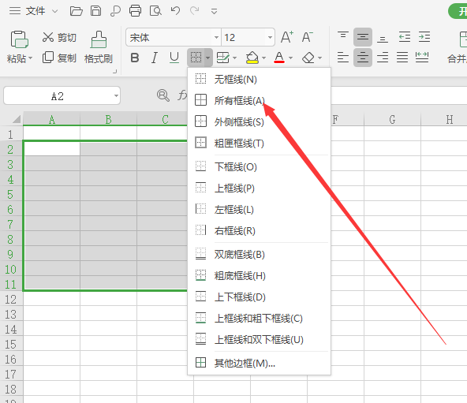Click the increase indent icon
The width and height of the screenshot is (467, 403).
[424, 36]
